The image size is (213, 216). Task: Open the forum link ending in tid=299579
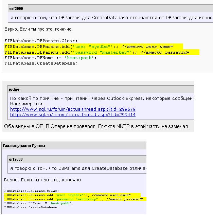pos(73,109)
